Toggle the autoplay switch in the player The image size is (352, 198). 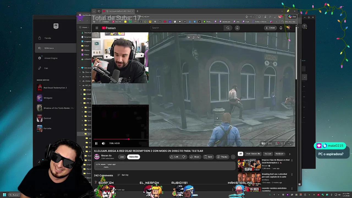(263, 143)
